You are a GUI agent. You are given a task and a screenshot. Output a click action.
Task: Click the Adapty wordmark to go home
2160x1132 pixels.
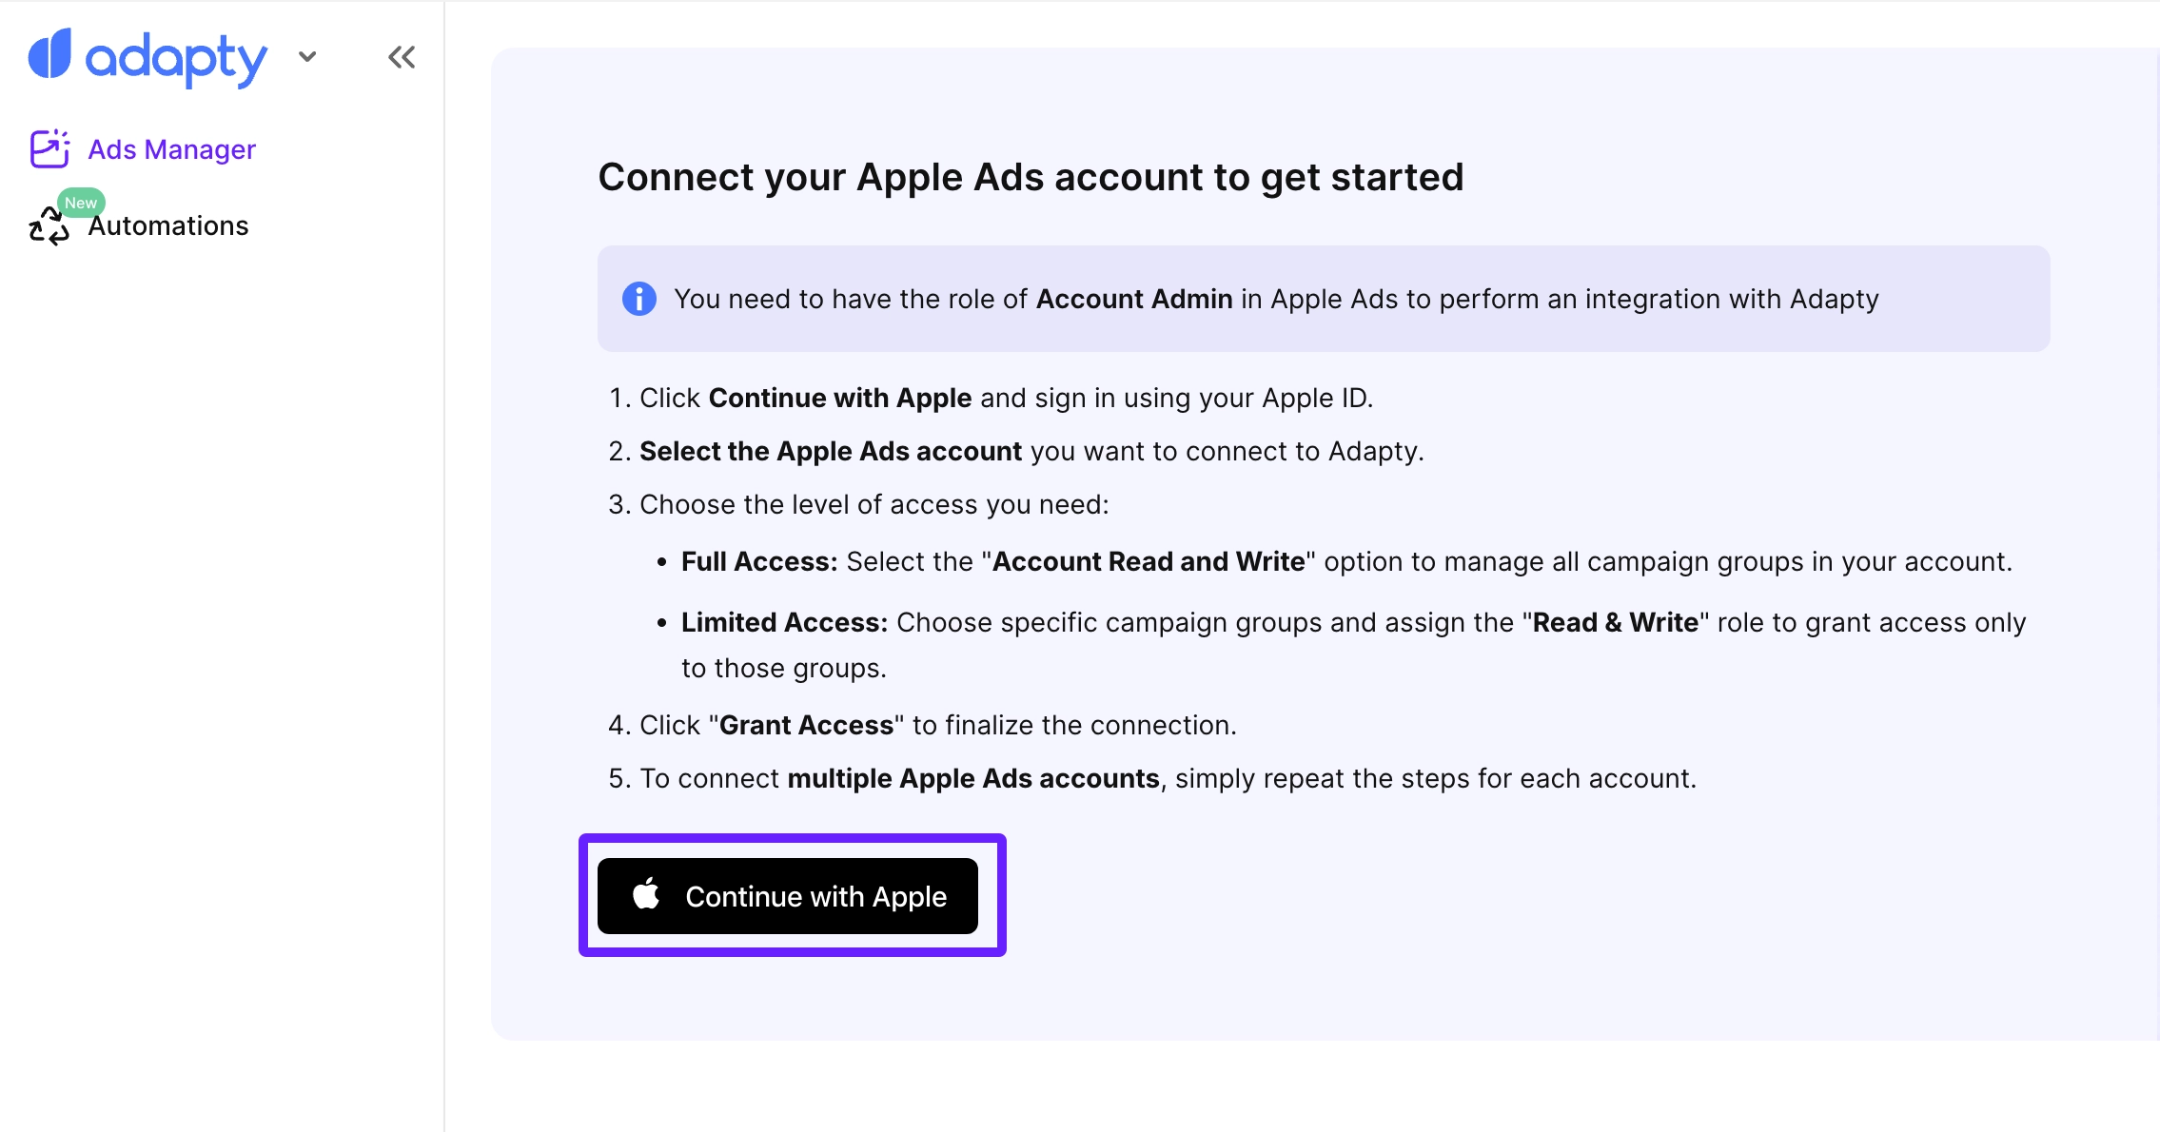point(176,57)
